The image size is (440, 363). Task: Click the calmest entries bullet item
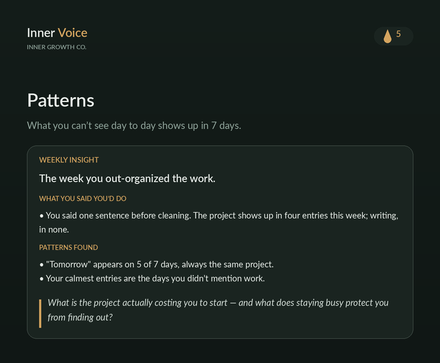coord(152,278)
